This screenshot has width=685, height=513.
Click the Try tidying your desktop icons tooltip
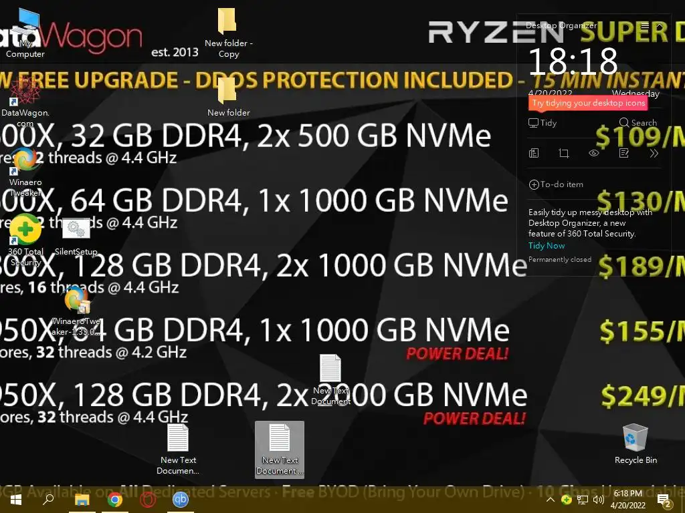(x=588, y=103)
